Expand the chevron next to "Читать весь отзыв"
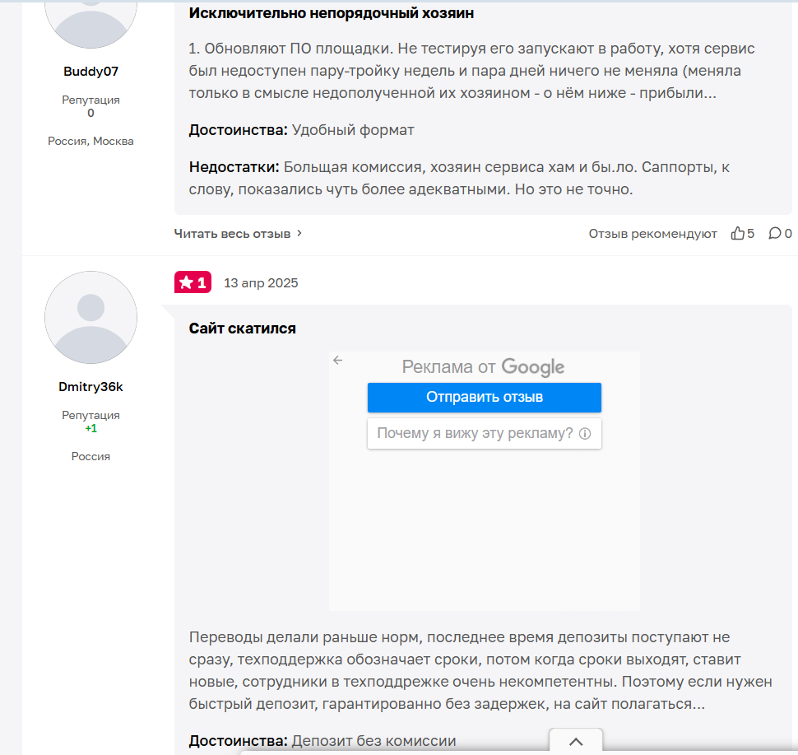Screen dimensions: 798x755 (299, 234)
